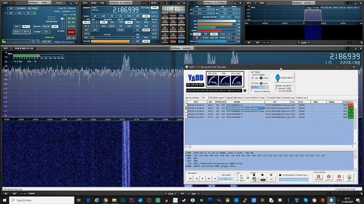Click third Bulk Delete red-circle button
Screen dimensions: 364x204
pyautogui.click(x=339, y=177)
